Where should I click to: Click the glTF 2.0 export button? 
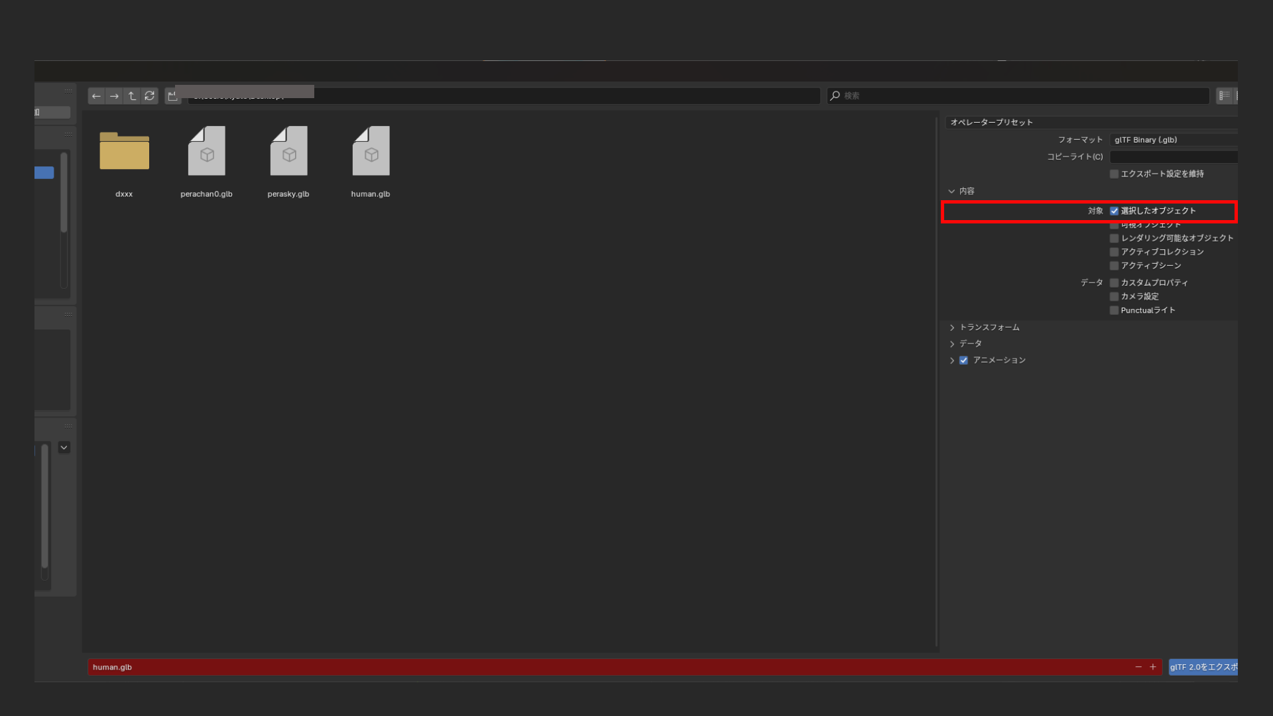tap(1203, 667)
